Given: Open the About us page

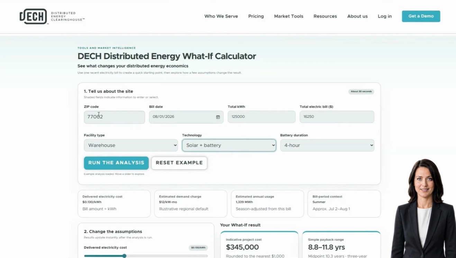Looking at the screenshot, I should pyautogui.click(x=357, y=16).
